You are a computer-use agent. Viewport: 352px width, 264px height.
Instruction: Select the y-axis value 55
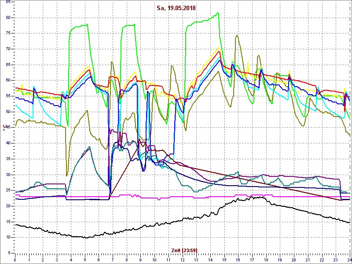7,96
